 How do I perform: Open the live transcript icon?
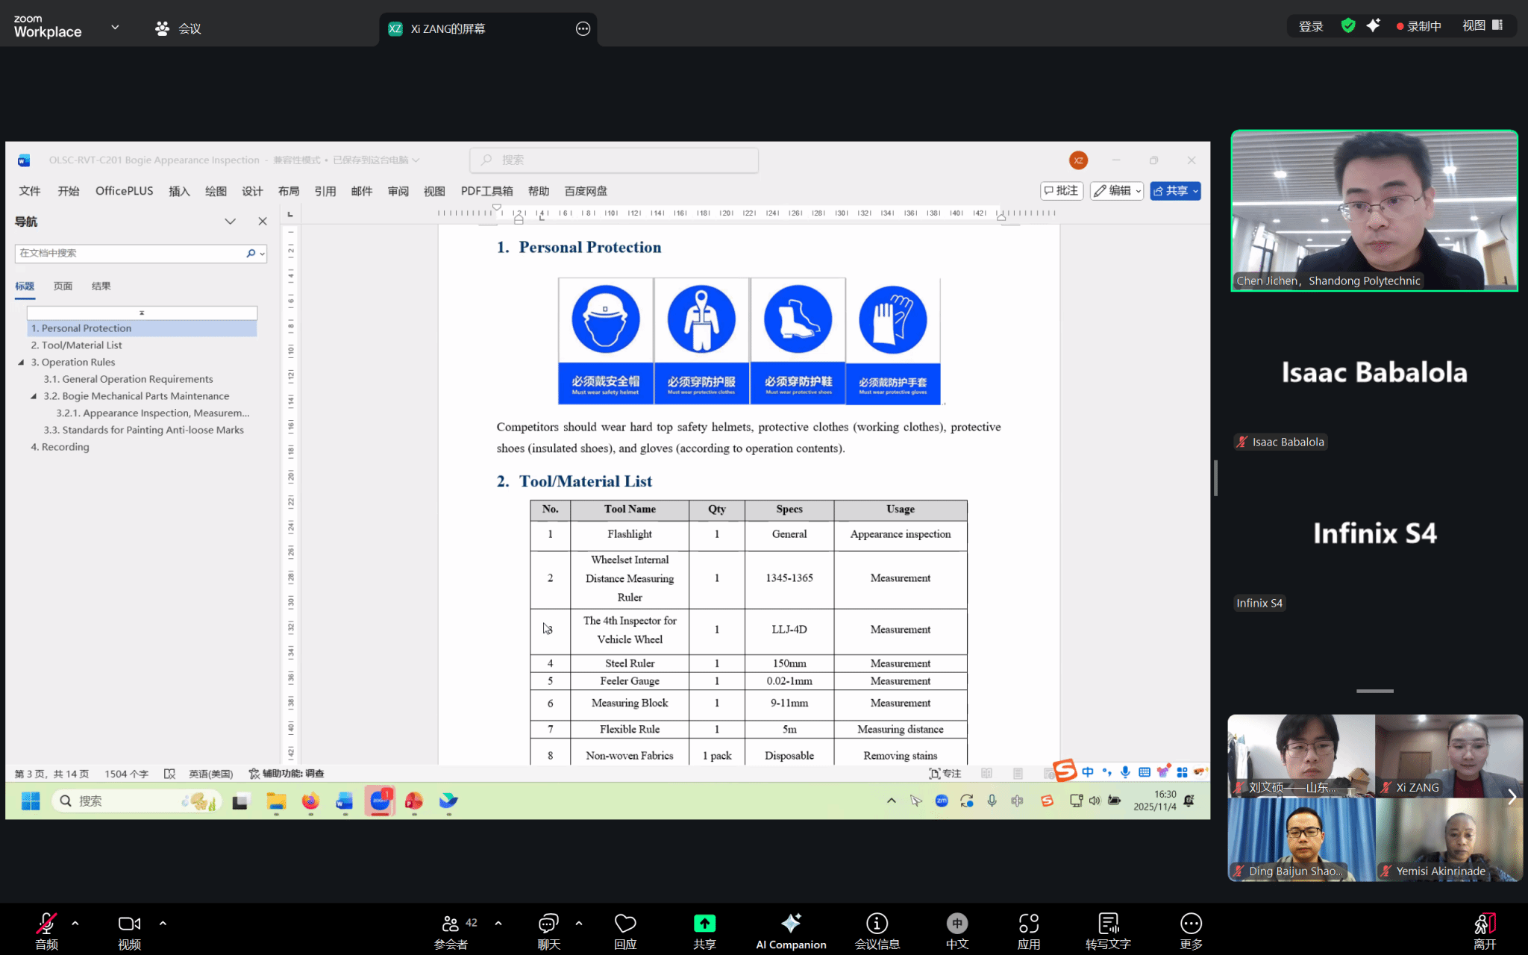click(1108, 924)
